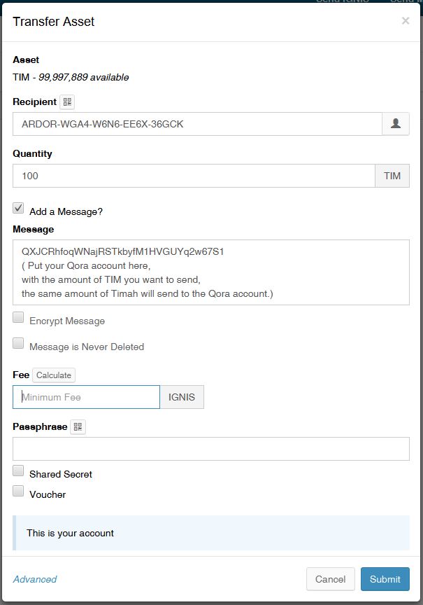Cancel the transfer dialog
The image size is (423, 605).
(330, 579)
